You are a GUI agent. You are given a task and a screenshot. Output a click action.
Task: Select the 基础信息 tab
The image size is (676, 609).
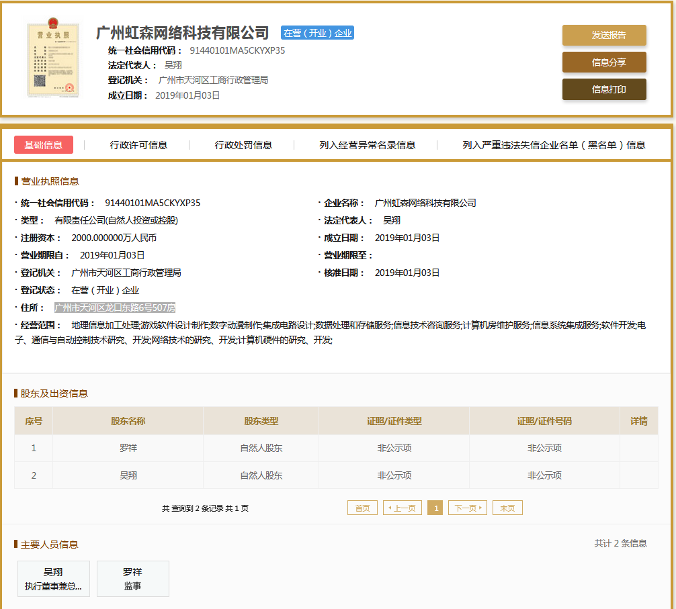(x=43, y=144)
